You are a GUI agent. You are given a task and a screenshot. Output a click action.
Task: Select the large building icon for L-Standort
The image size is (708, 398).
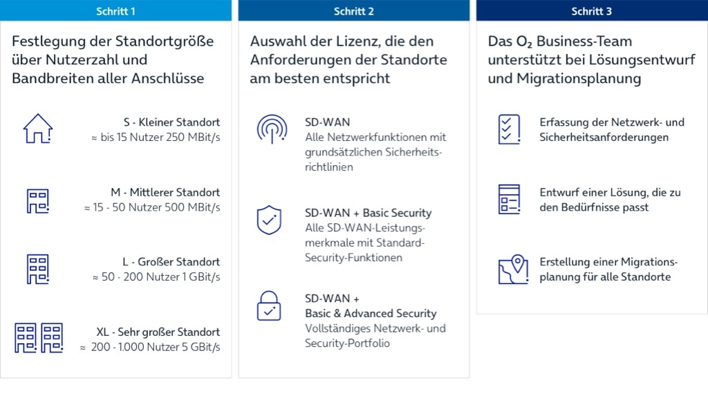click(38, 269)
